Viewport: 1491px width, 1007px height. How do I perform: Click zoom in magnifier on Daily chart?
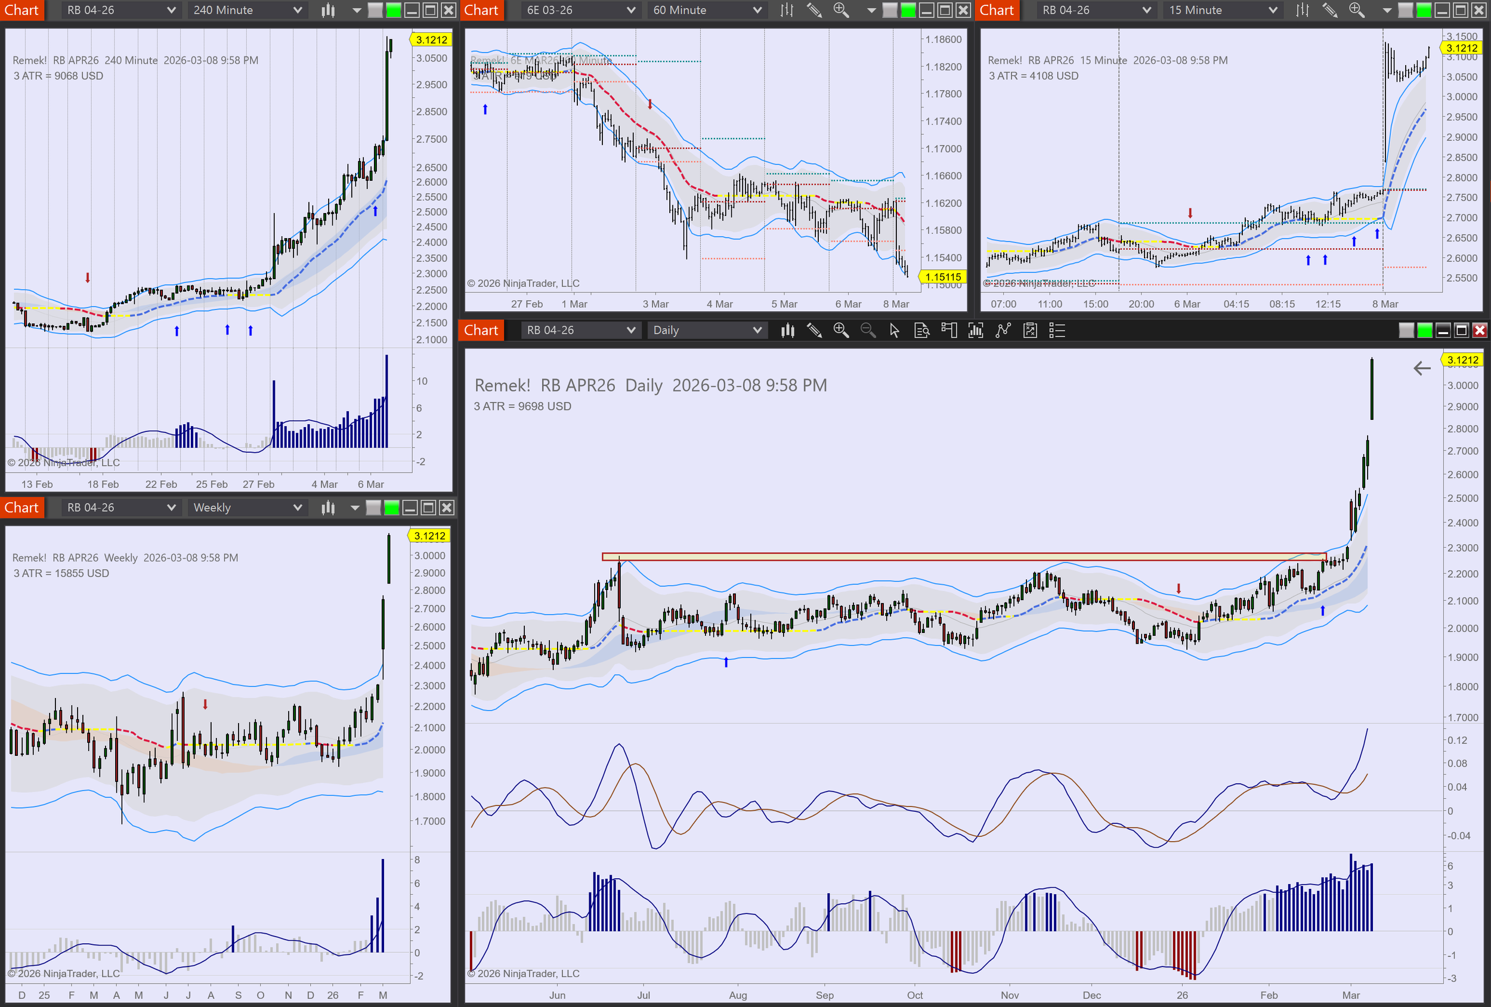(840, 330)
